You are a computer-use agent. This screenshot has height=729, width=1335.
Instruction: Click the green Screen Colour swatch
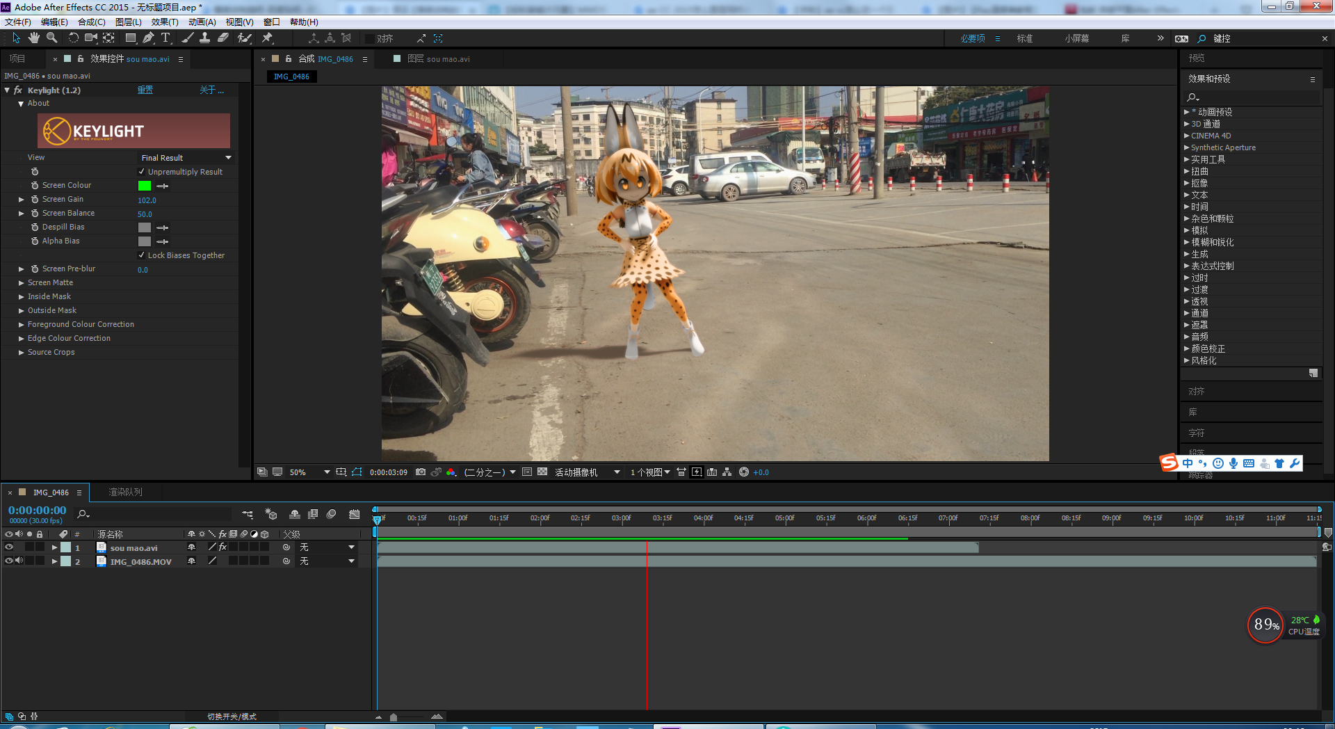click(x=145, y=186)
